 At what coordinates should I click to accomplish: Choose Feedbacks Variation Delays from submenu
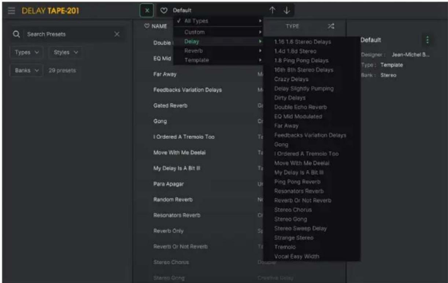(310, 135)
